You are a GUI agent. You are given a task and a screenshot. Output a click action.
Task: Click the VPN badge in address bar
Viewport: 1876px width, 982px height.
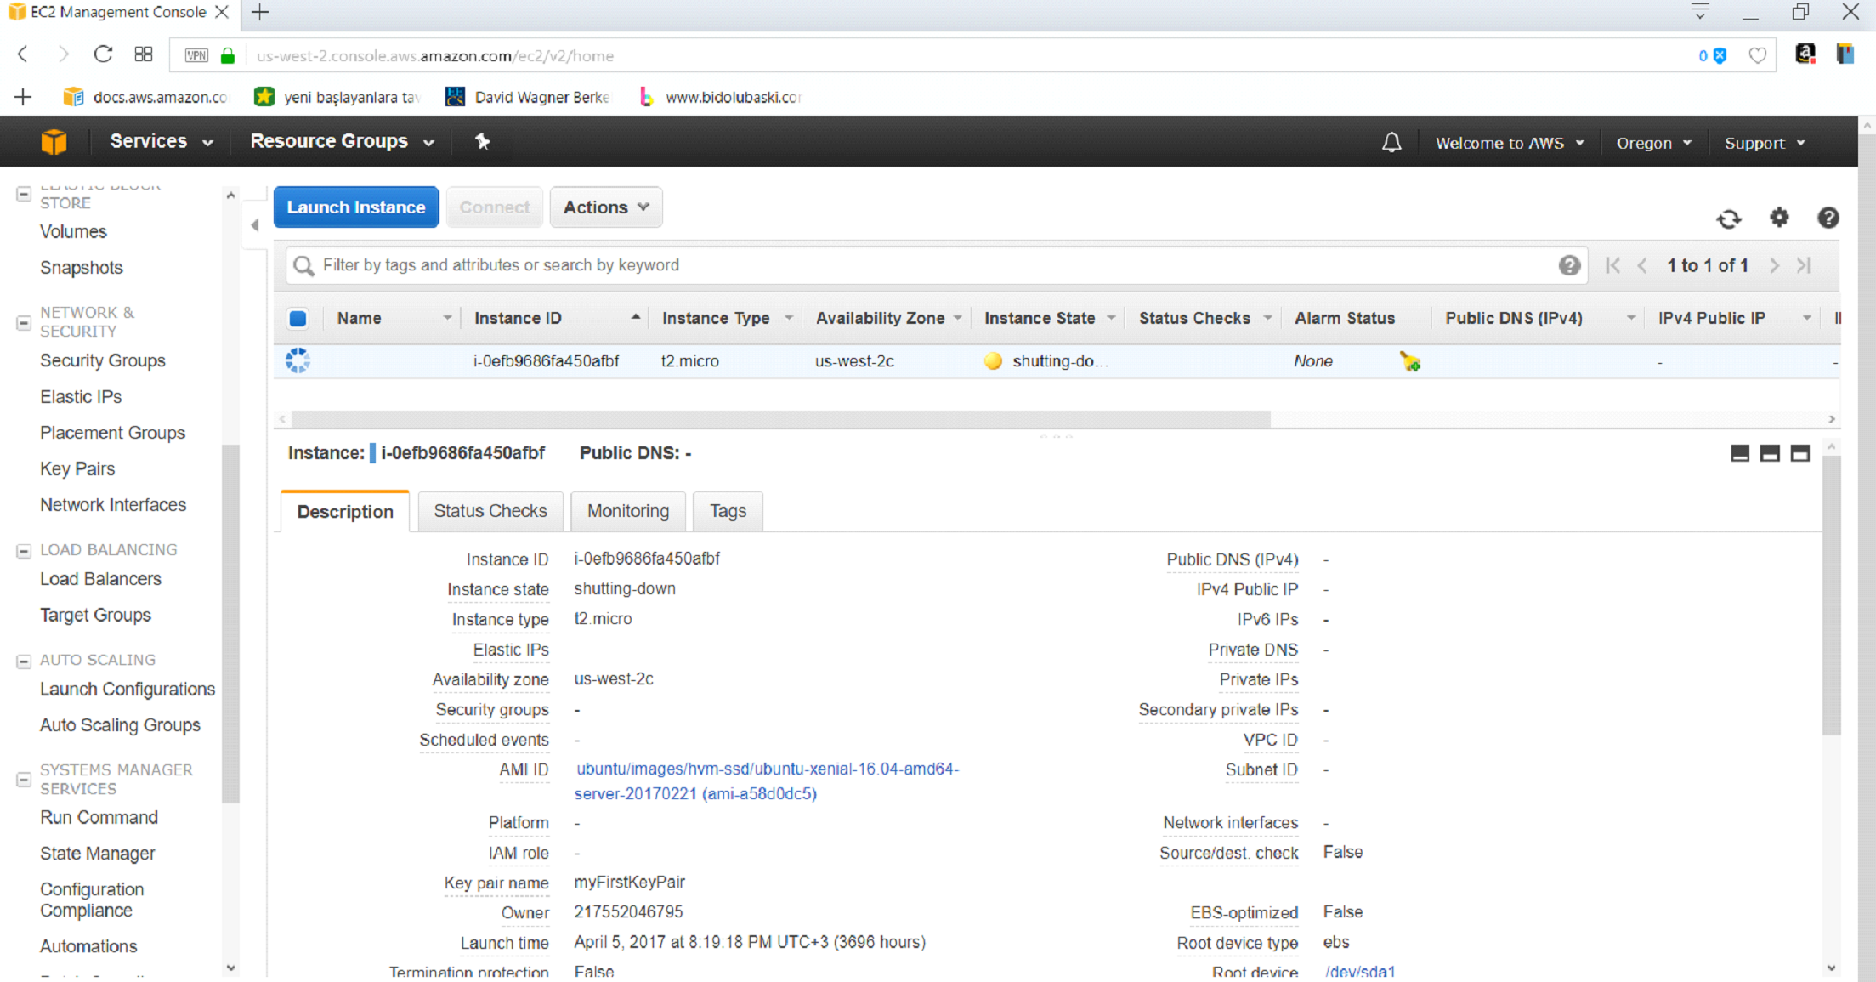pos(196,55)
